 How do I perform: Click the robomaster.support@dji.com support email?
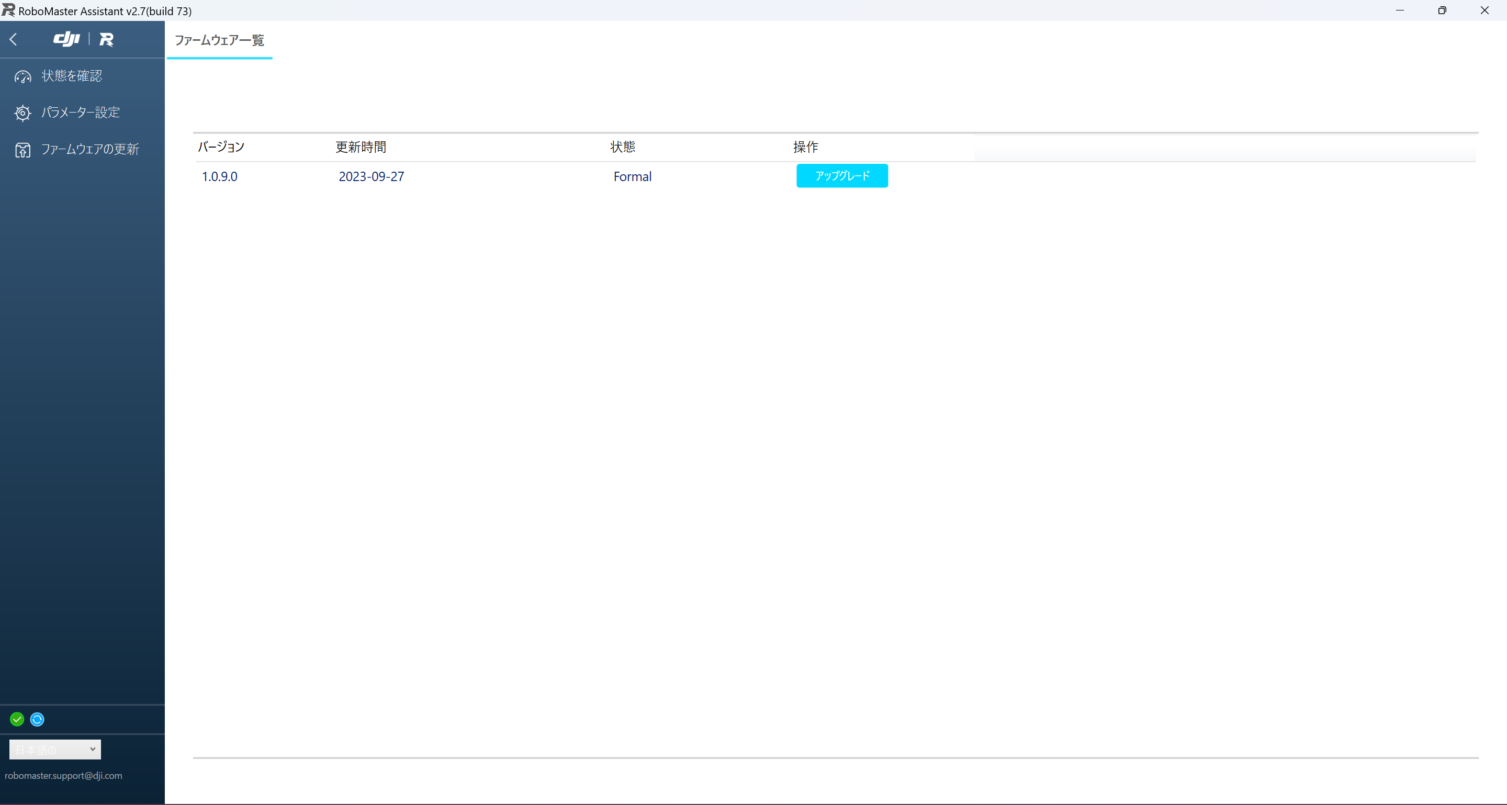(63, 776)
